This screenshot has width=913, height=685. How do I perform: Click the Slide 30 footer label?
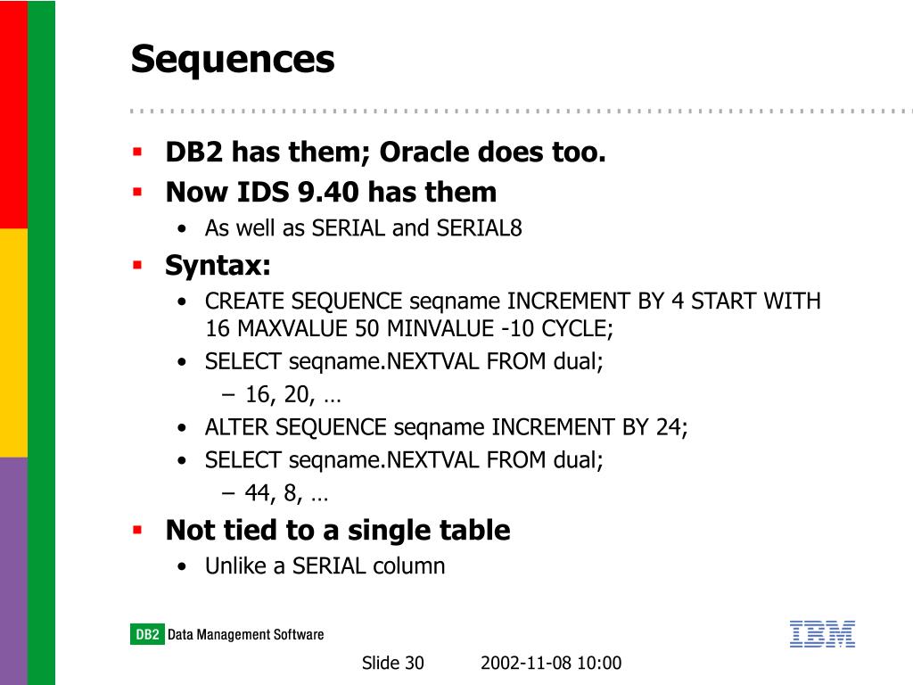point(393,663)
